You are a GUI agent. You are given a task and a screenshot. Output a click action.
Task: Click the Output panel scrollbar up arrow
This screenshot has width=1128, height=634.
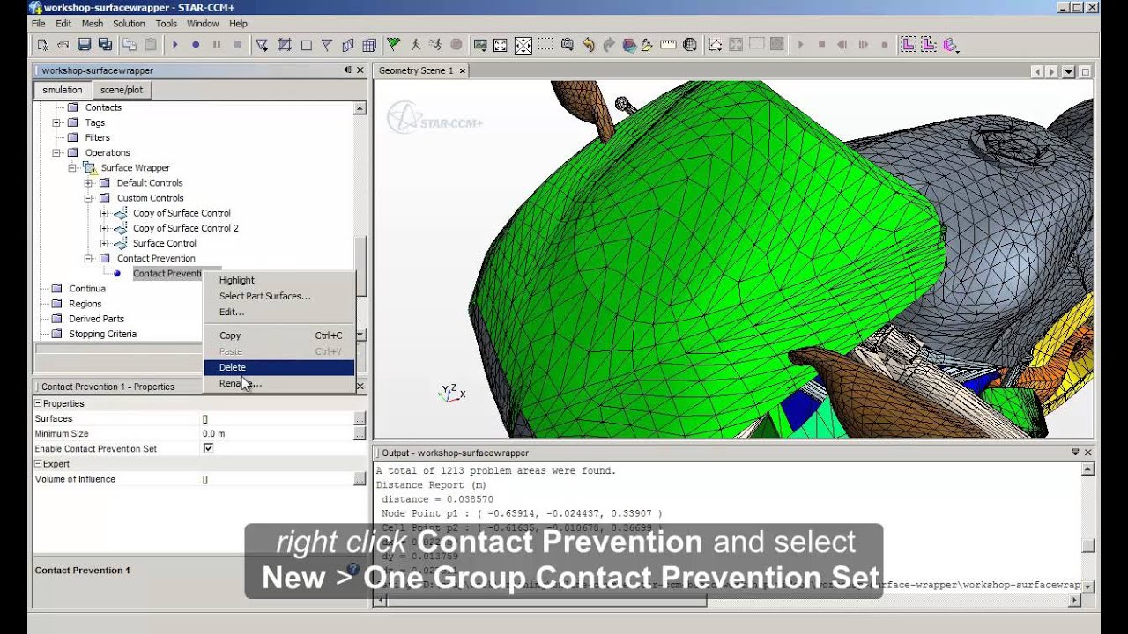[x=1088, y=470]
